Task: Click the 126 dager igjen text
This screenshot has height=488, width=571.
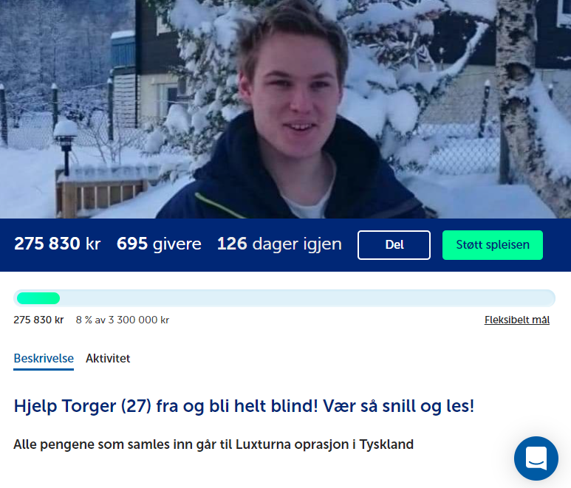Action: click(279, 244)
